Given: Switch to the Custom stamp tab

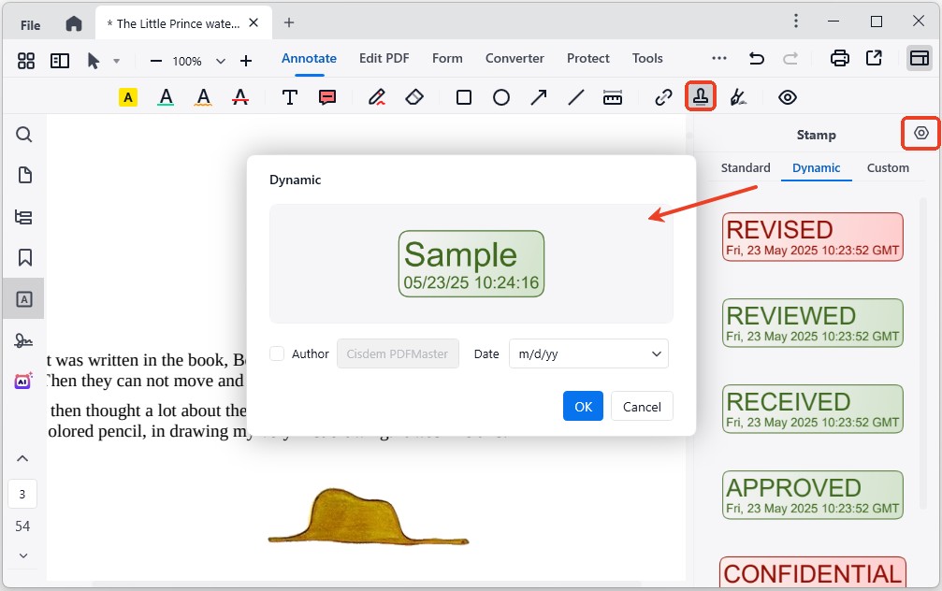Looking at the screenshot, I should pos(888,168).
